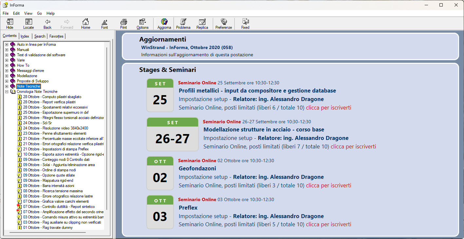464x239 pixels.
Task: Click the contents tree horizontal scrollbar
Action: (47, 232)
